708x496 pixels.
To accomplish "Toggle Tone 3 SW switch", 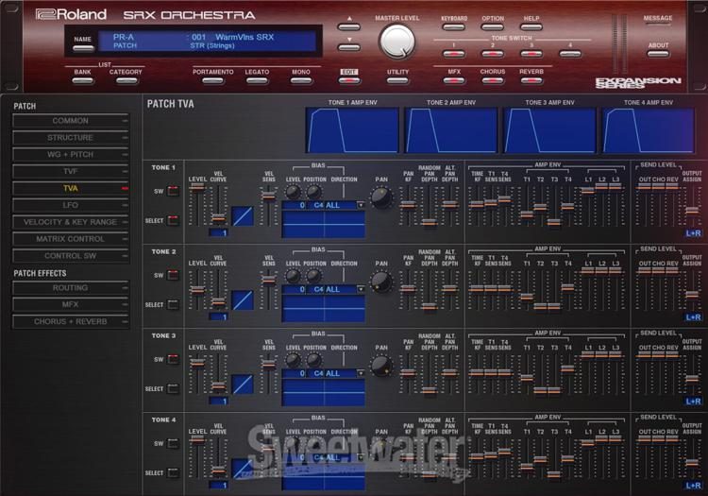I will pyautogui.click(x=173, y=359).
